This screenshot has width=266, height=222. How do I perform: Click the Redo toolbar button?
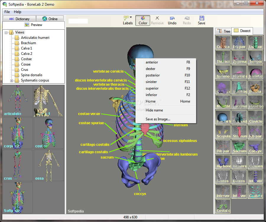(x=187, y=20)
